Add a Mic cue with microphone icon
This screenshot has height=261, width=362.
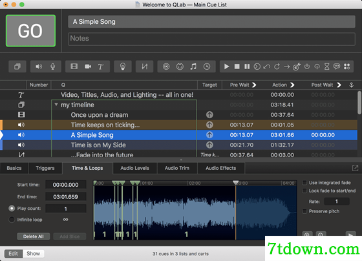pyautogui.click(x=52, y=67)
